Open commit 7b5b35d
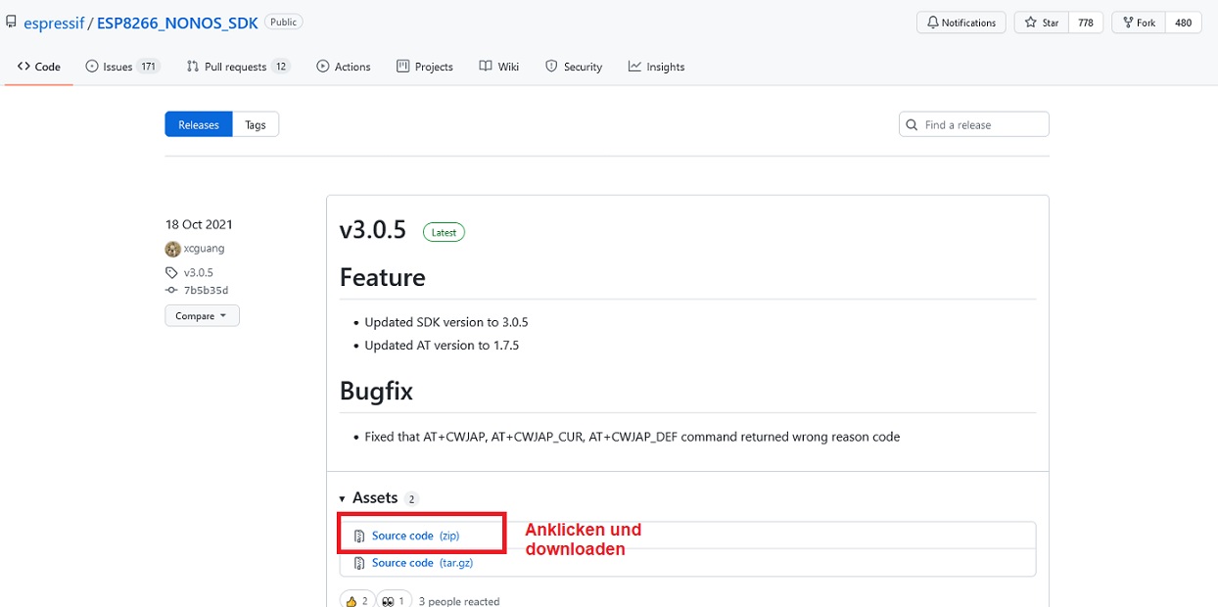 click(x=205, y=291)
